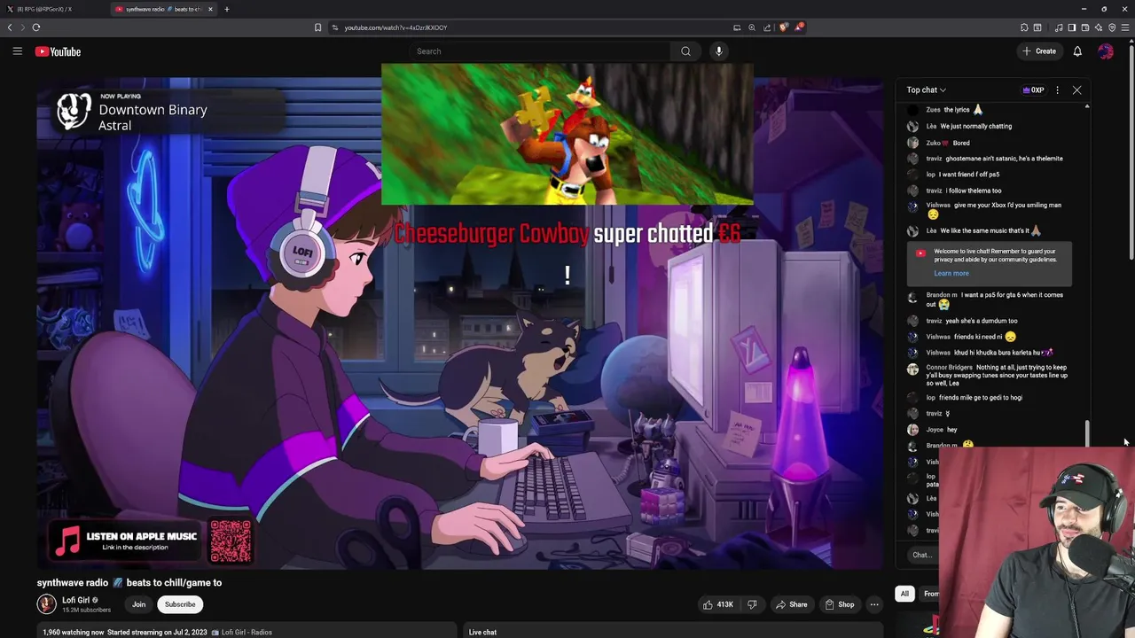Viewport: 1135px width, 638px height.
Task: Click the live chat scrollbar thumb
Action: coord(1087,434)
